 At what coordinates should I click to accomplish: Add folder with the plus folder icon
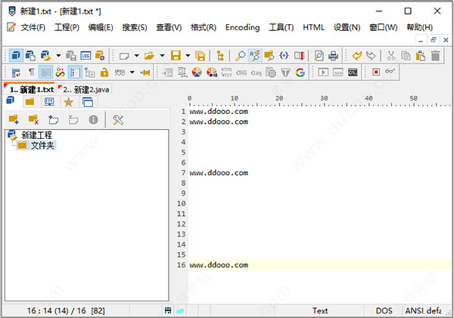click(x=14, y=119)
